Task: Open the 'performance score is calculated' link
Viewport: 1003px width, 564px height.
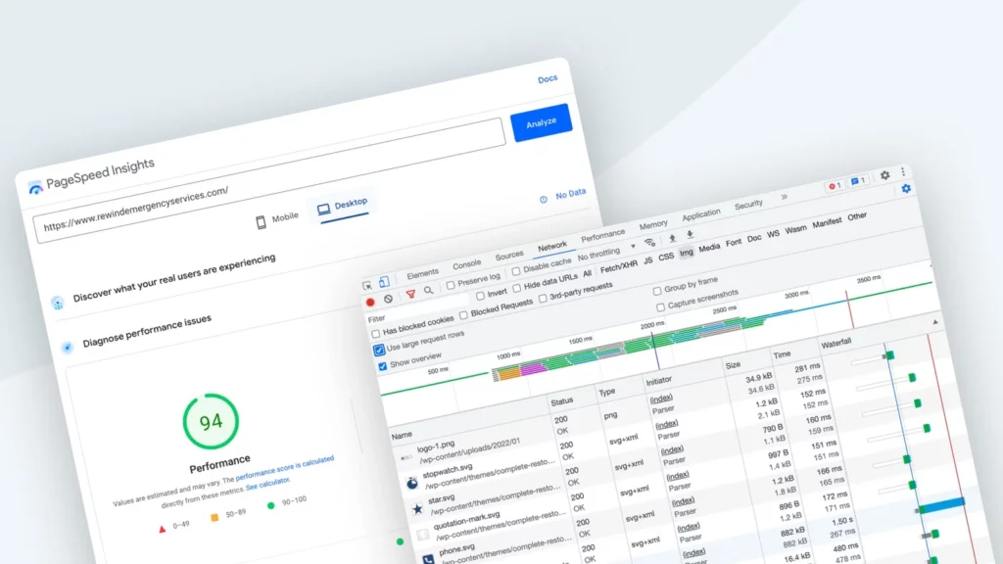Action: [285, 468]
